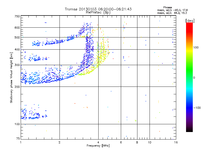207x155 pixels.
Task: Click the '600' y-axis tick label
Action: (17, 28)
